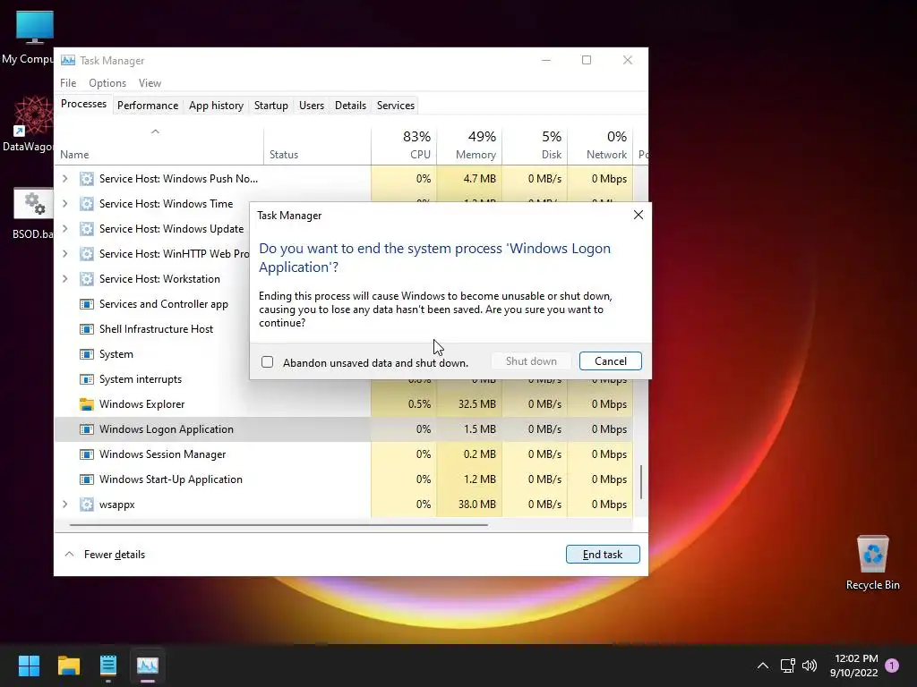Open the View menu
This screenshot has height=687, width=917.
[150, 83]
